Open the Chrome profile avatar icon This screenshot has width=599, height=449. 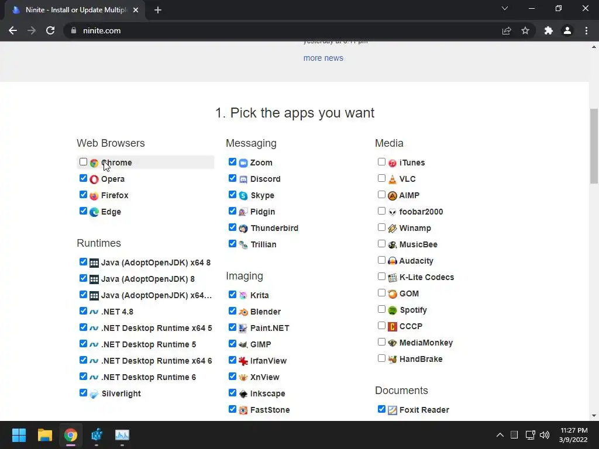pos(567,30)
